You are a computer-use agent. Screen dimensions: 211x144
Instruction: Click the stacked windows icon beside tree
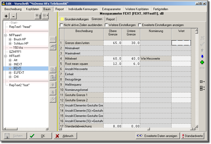53,47
